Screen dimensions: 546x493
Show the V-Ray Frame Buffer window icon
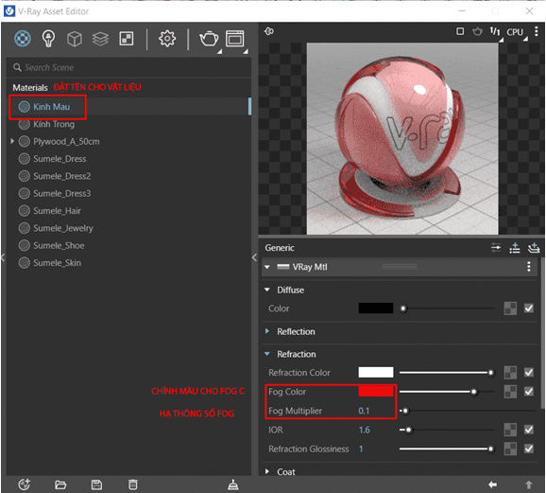[x=235, y=39]
